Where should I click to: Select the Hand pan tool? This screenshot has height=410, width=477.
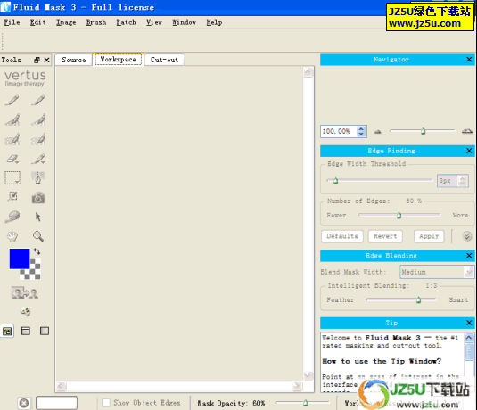pos(12,236)
